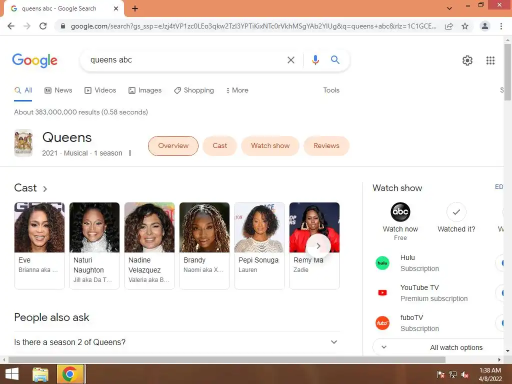
Task: Click the YouTube TV Premium subscription link
Action: [434, 293]
